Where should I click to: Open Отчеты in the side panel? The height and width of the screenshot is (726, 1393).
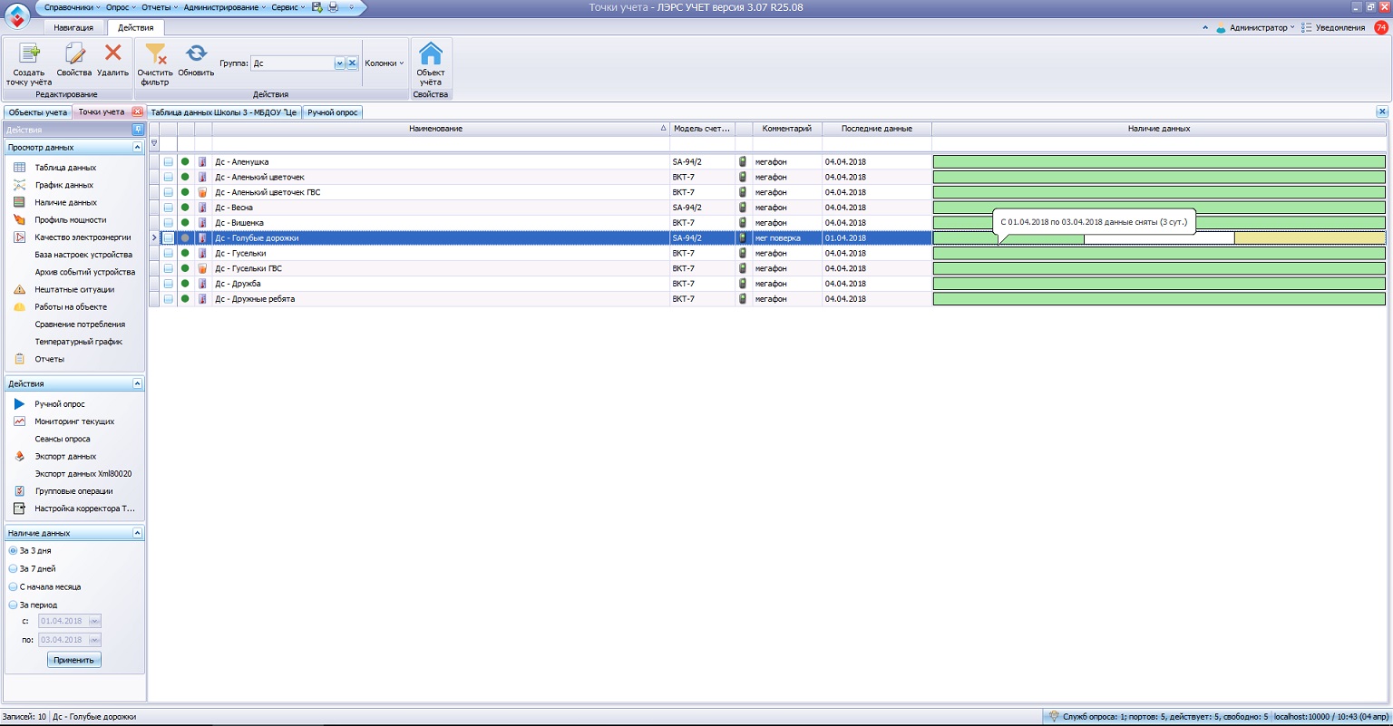(49, 359)
